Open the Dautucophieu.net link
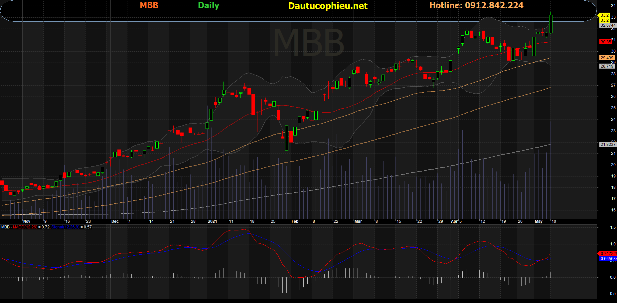Screen dimensions: 617x303 [328, 6]
